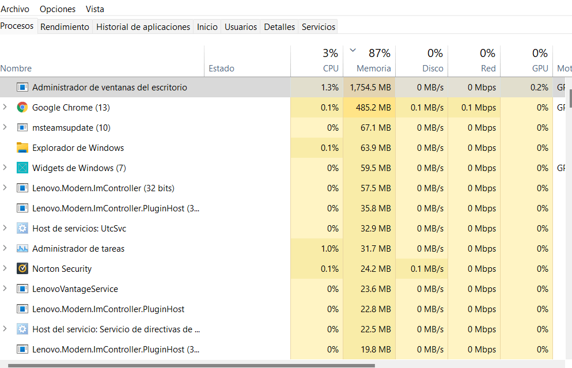
Task: Click the 59.5 MB memory cell
Action: (x=370, y=168)
